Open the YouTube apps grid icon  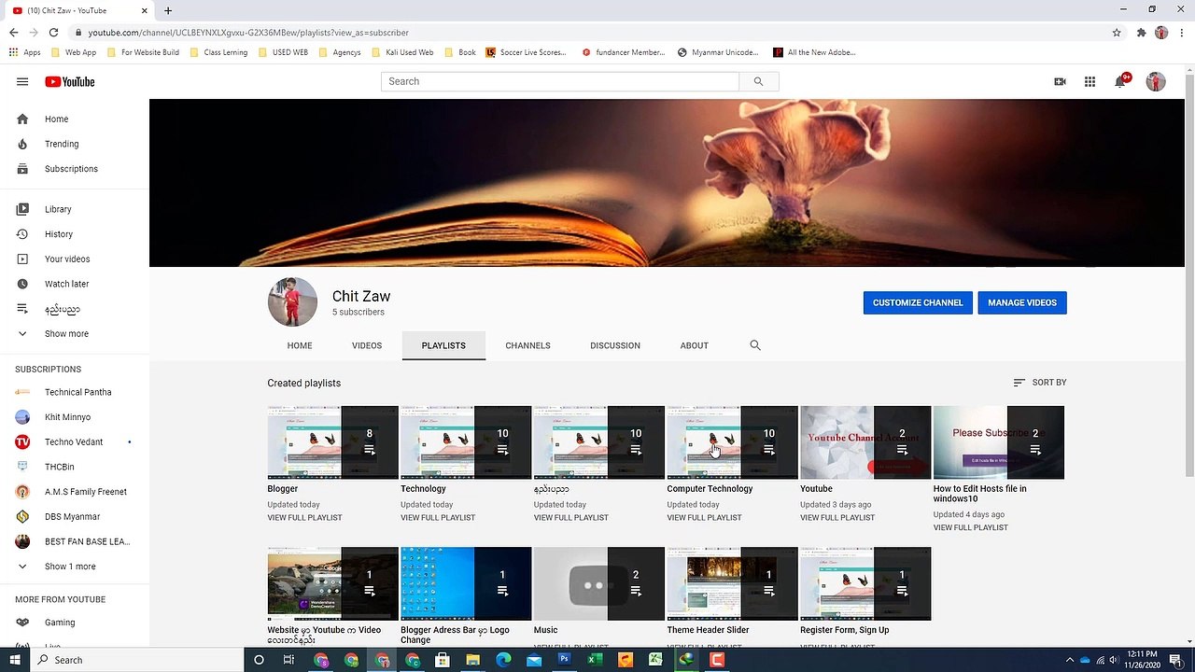coord(1090,81)
